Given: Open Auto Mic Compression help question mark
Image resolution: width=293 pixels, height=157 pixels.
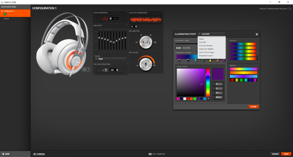Looking at the screenshot, I should point(162,12).
